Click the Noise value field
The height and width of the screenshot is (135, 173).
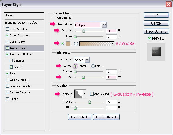click(111, 37)
